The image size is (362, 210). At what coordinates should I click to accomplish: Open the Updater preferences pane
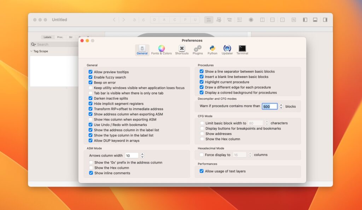(x=227, y=49)
